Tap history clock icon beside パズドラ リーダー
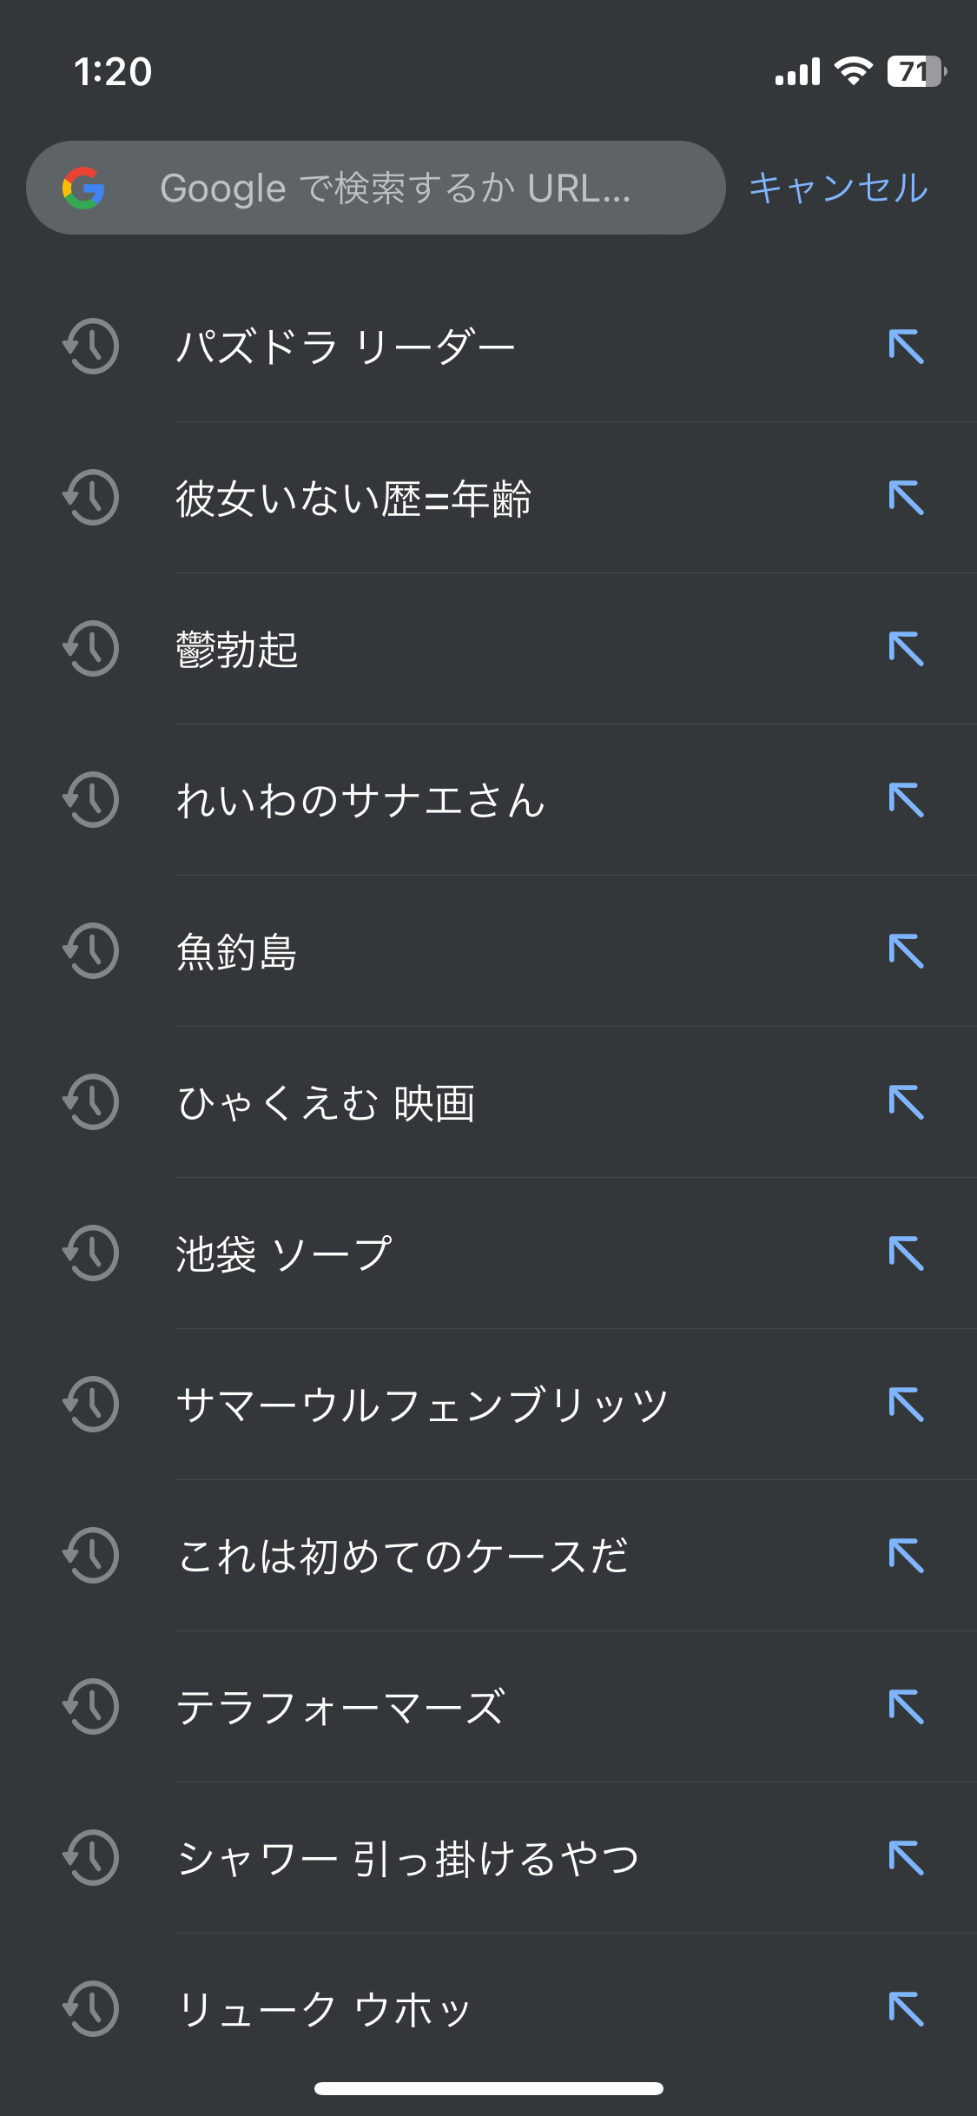Screen dimensions: 977x2116 pos(90,347)
